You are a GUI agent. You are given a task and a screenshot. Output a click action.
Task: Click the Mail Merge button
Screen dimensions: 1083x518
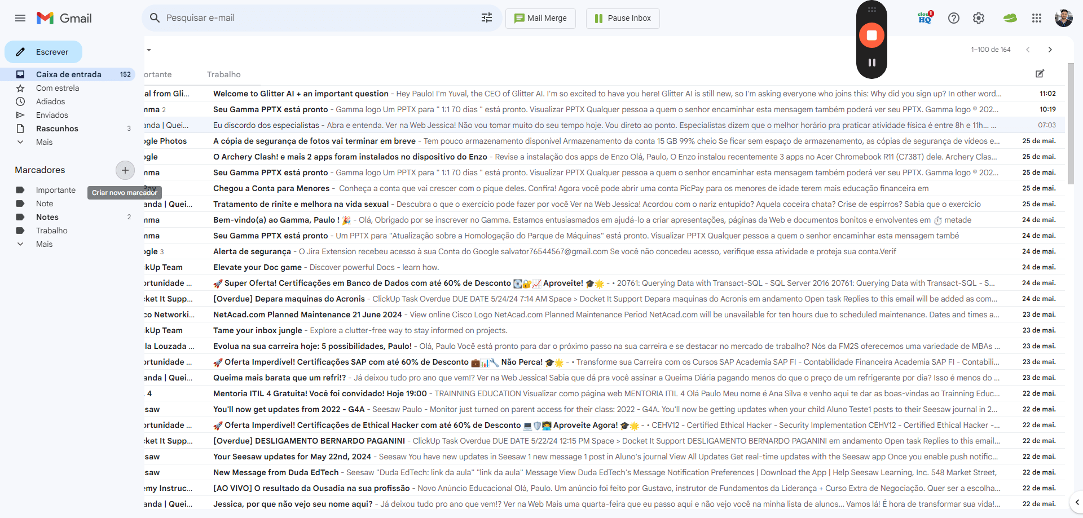(x=540, y=18)
